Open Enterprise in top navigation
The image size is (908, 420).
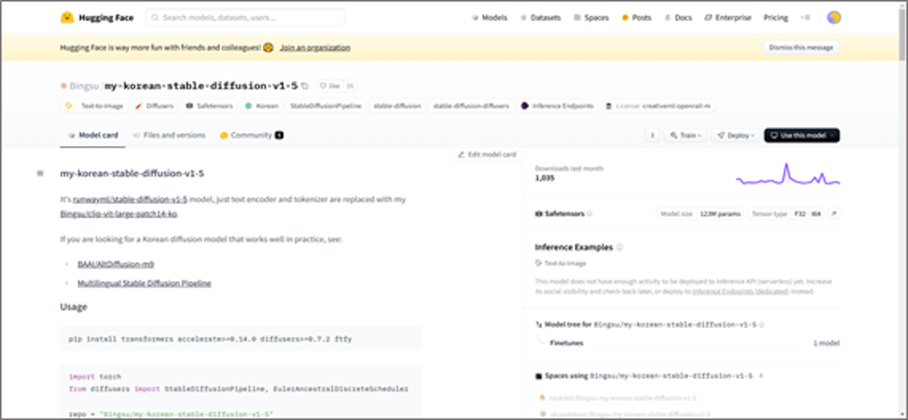pos(728,17)
